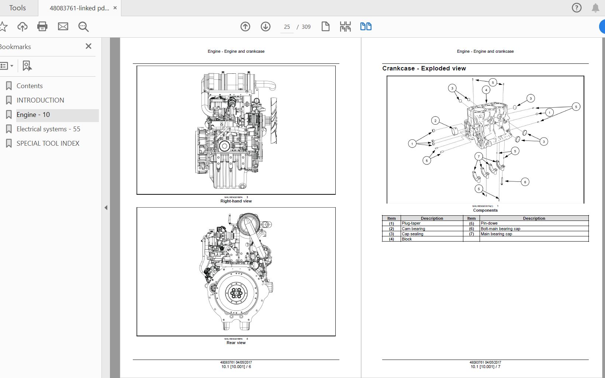Image resolution: width=605 pixels, height=378 pixels.
Task: Click the email envelope icon
Action: click(x=63, y=27)
